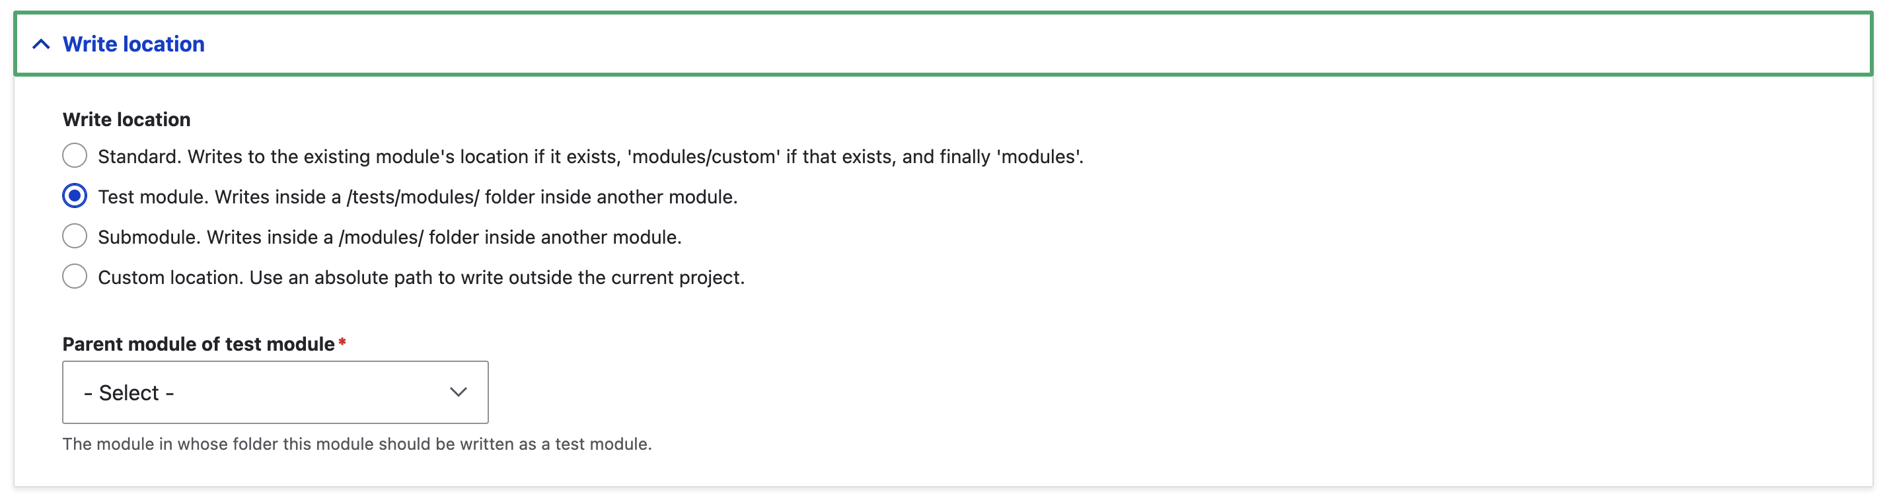Click the '- Select -' placeholder text
The image size is (1887, 498).
(x=129, y=393)
